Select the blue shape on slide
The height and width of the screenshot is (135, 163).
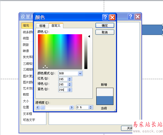click(152, 30)
